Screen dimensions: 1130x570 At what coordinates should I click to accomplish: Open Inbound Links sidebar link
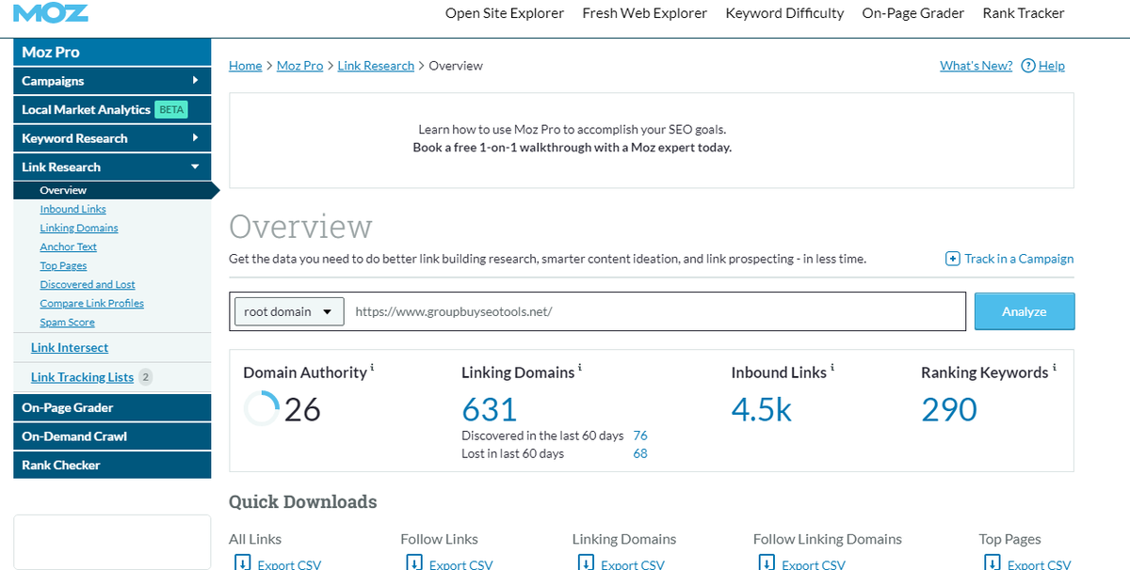(73, 209)
